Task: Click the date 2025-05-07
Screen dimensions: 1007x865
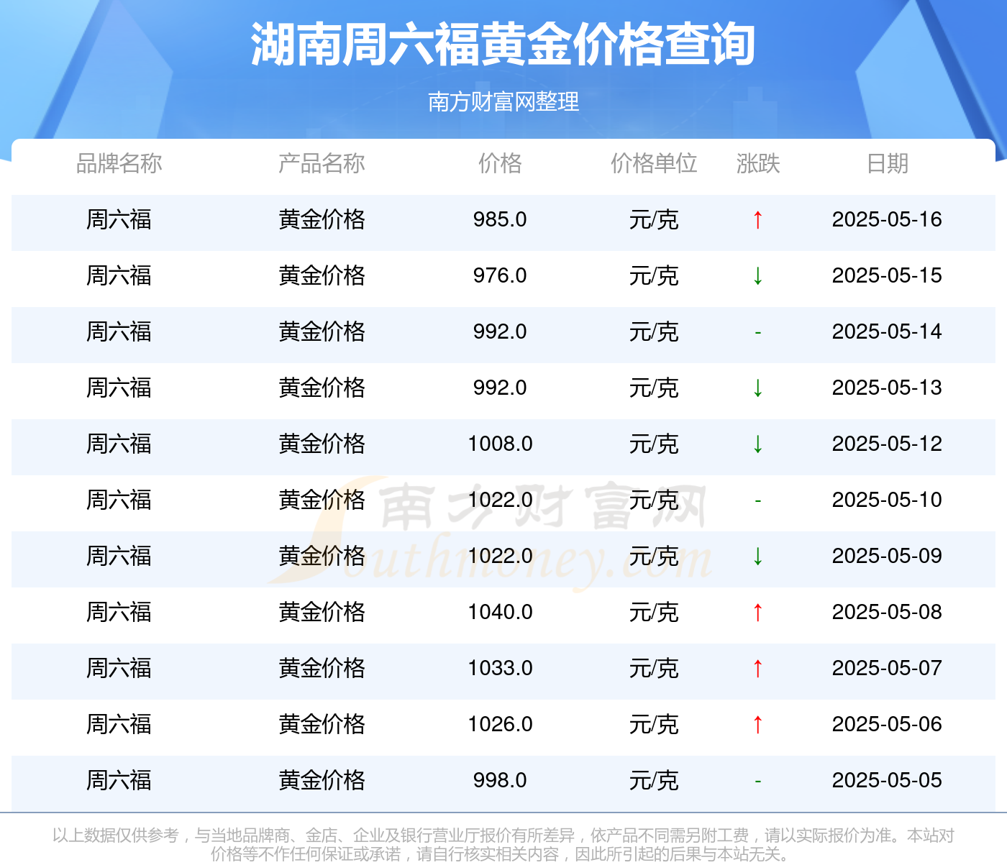Action: [x=887, y=668]
